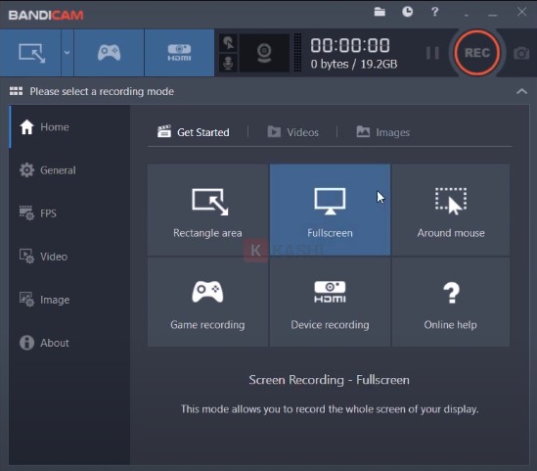Image resolution: width=537 pixels, height=471 pixels.
Task: Switch to game recording mode in top toolbar
Action: (x=109, y=53)
